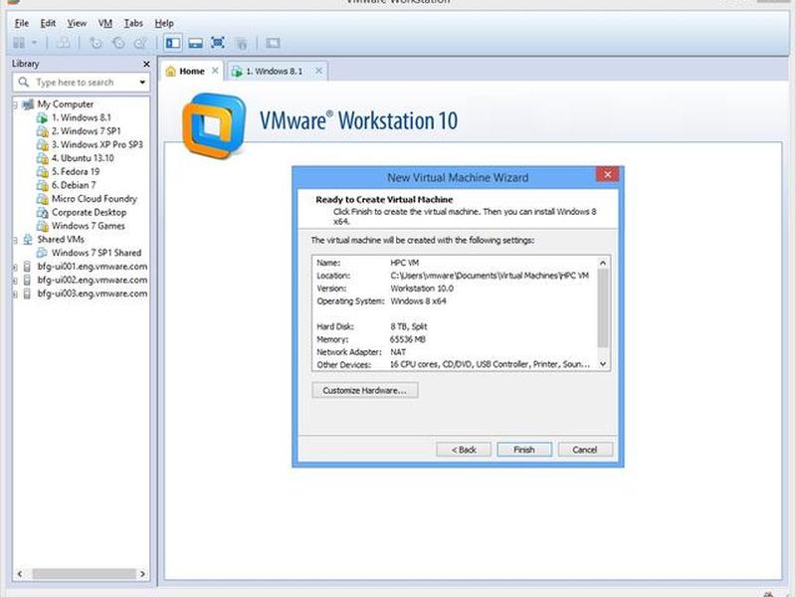The height and width of the screenshot is (597, 796).
Task: Click the library search field
Action: coord(82,83)
